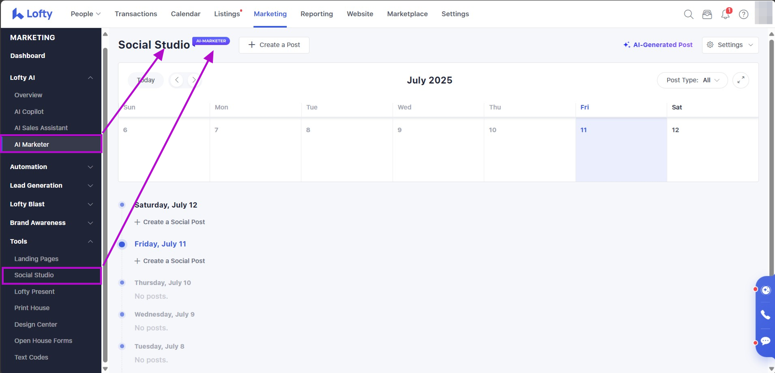
Task: Click the Lofty logo
Action: (x=32, y=14)
